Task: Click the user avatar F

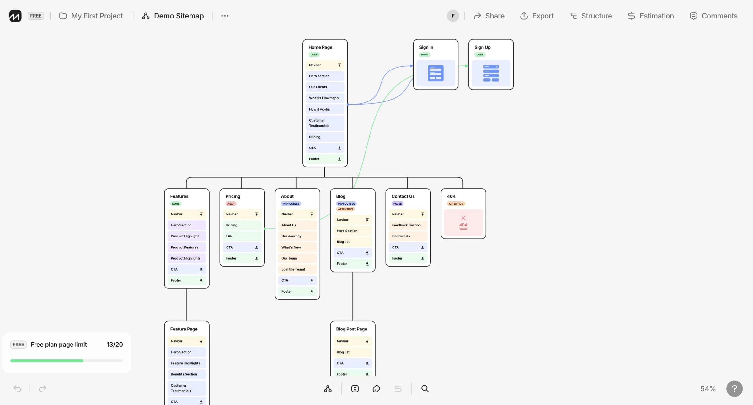Action: point(453,16)
